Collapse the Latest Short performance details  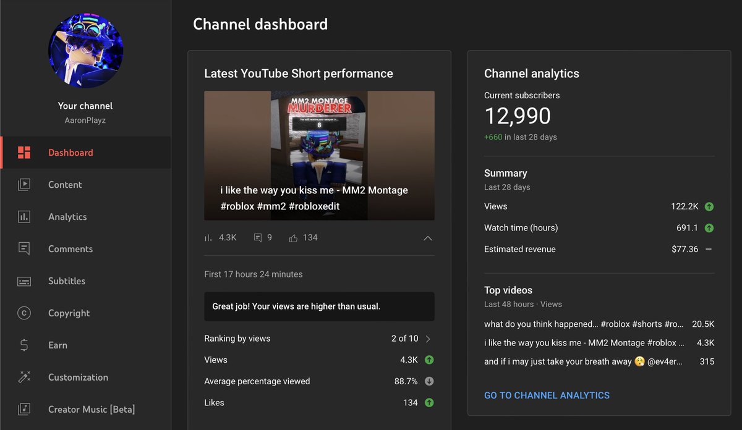(427, 238)
